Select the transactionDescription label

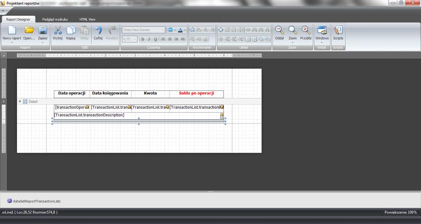[139, 115]
